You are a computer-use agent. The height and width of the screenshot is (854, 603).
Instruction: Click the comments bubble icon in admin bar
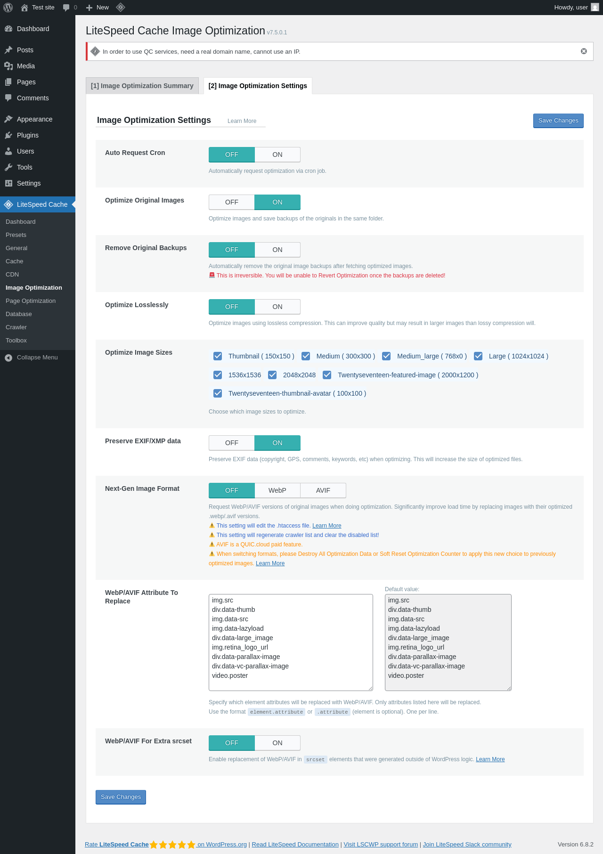pyautogui.click(x=66, y=8)
